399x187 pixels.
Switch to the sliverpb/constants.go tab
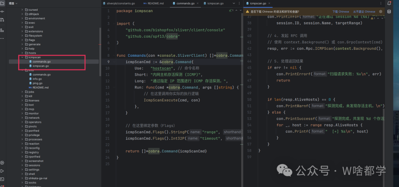pyautogui.click(x=121, y=3)
